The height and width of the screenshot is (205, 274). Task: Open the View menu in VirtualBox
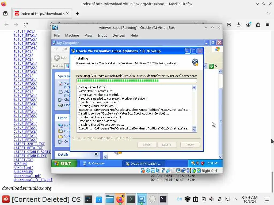pos(88,36)
